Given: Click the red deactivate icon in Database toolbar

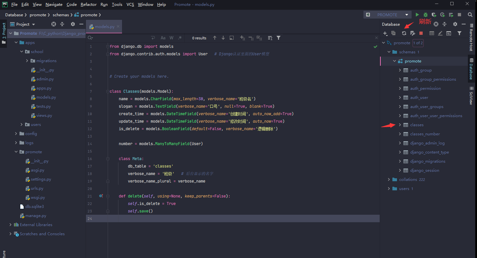Looking at the screenshot, I should point(421,33).
